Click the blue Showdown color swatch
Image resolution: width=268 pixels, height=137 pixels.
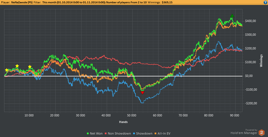(134, 134)
